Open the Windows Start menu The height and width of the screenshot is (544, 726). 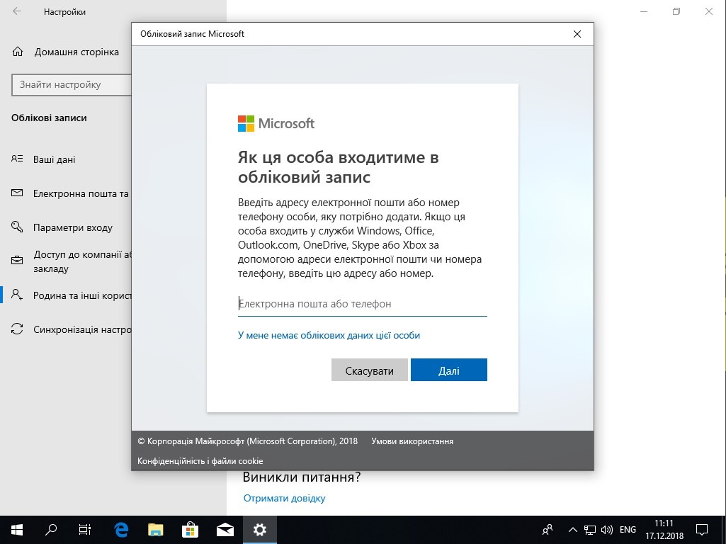click(x=17, y=530)
